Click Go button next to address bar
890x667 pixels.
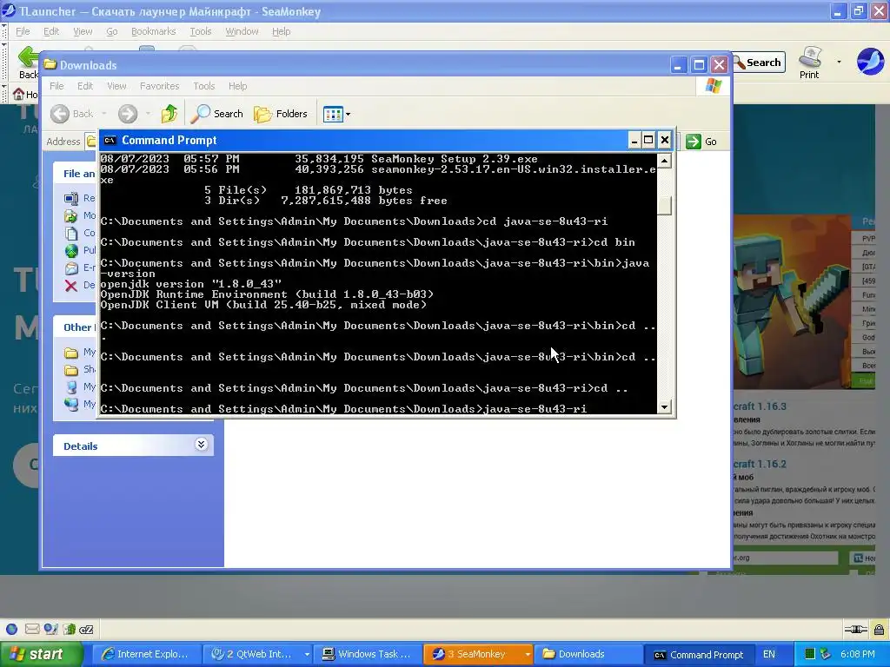tap(701, 142)
